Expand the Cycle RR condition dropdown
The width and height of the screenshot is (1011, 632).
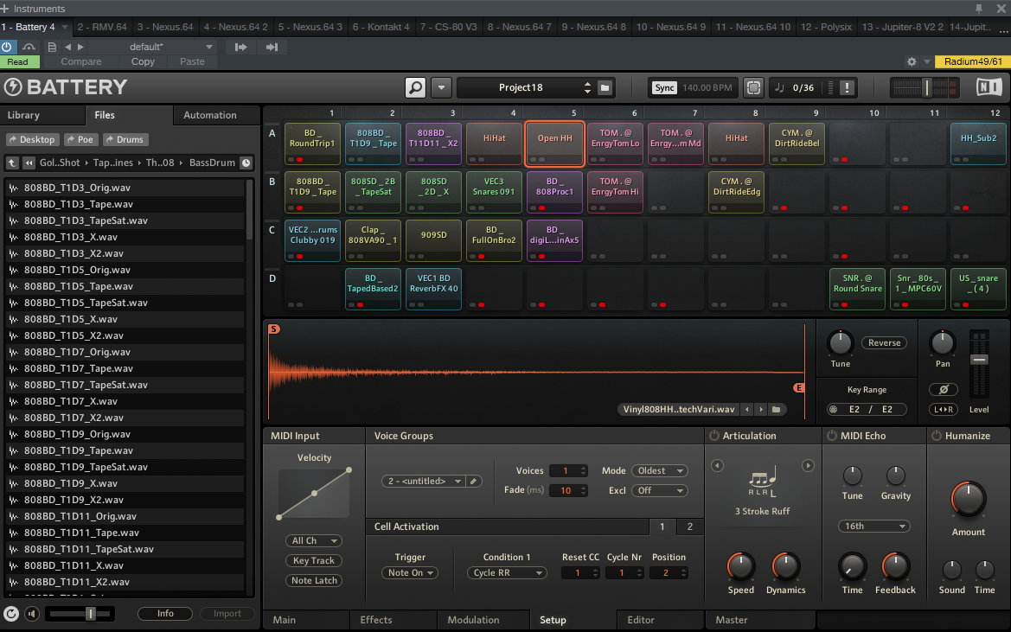(507, 572)
